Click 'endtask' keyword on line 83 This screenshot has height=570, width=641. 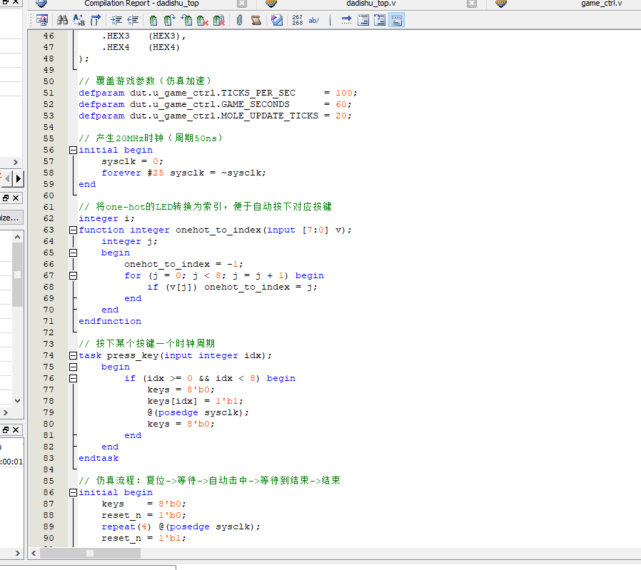tap(99, 458)
